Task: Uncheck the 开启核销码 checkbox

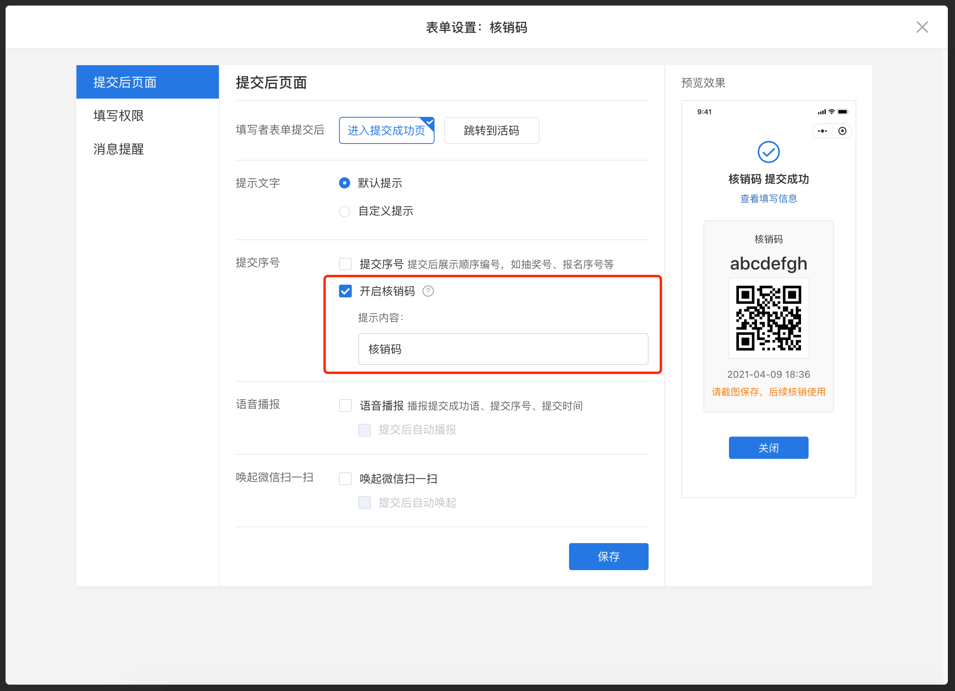Action: [x=345, y=291]
